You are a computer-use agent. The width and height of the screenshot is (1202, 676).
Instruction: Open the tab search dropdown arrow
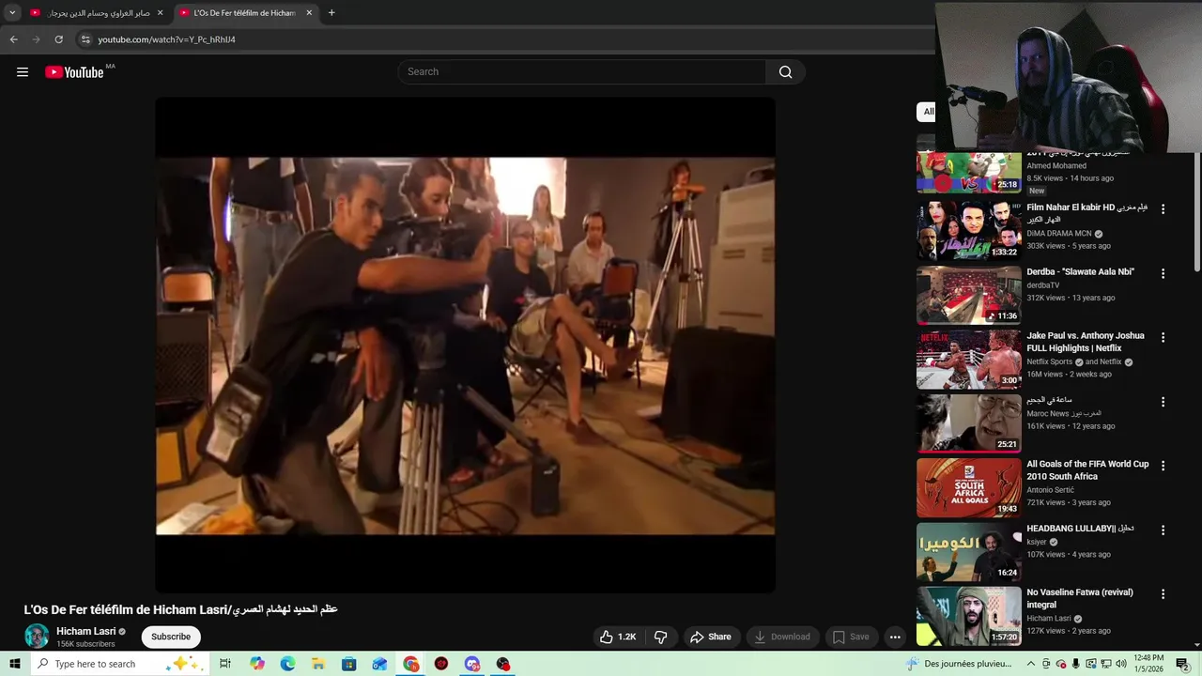tap(12, 13)
